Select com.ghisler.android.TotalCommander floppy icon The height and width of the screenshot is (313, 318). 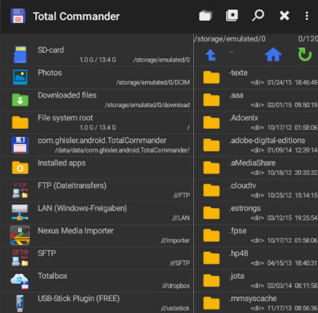coord(20,145)
